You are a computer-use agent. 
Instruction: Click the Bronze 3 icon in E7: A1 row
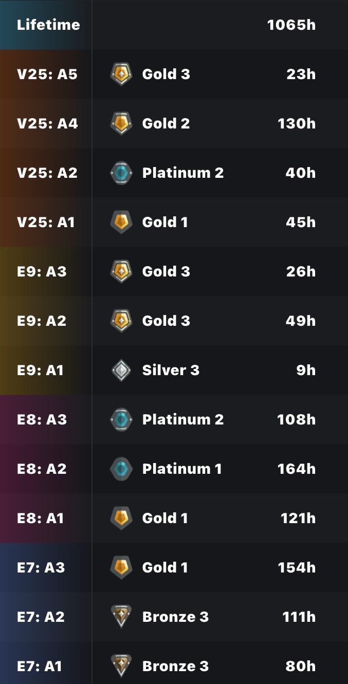(121, 666)
